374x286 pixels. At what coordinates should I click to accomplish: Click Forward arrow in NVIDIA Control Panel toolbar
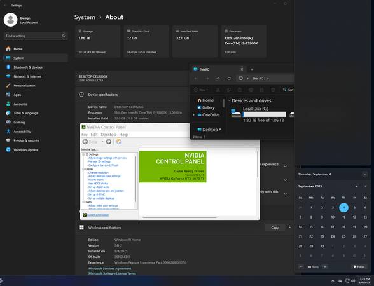pyautogui.click(x=109, y=142)
